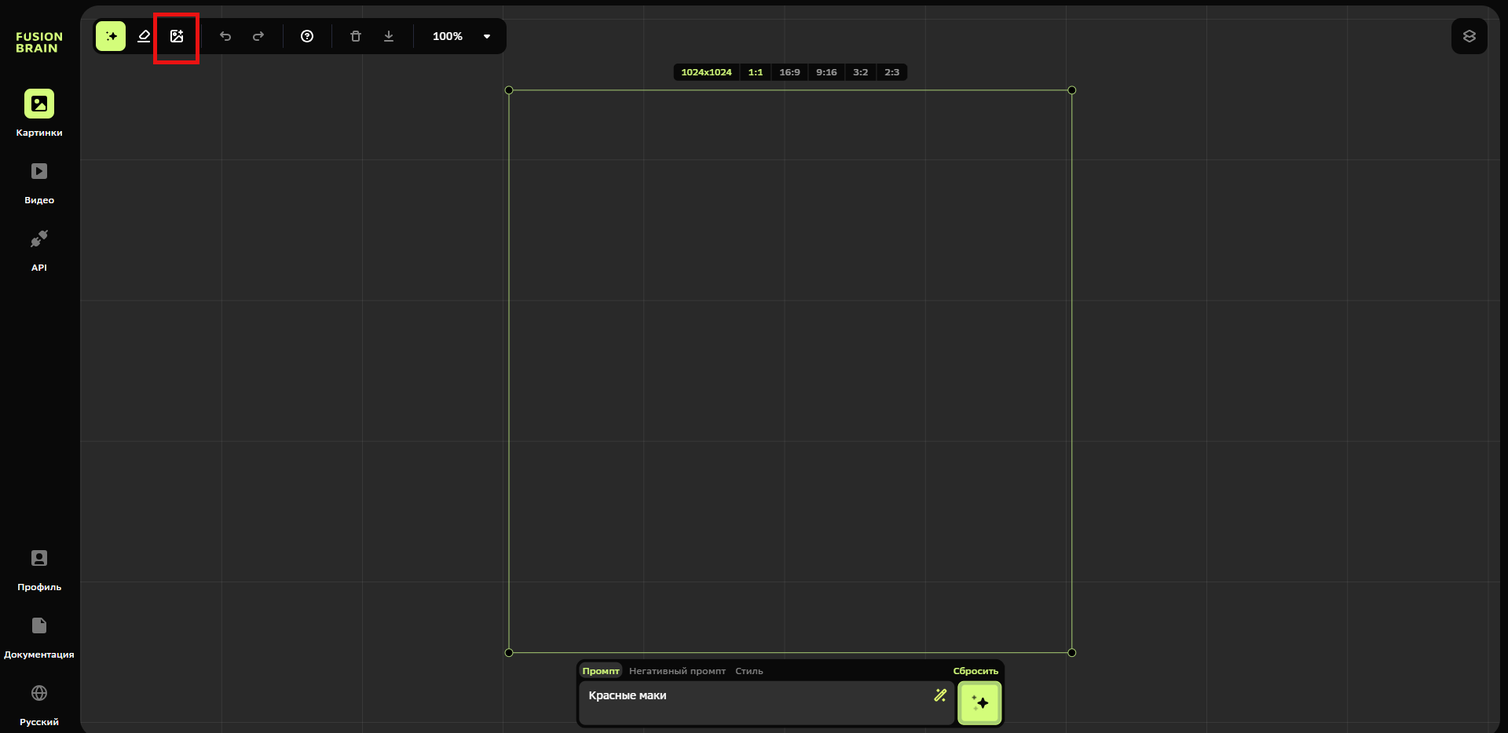This screenshot has width=1508, height=733.
Task: Choose the 16:9 aspect ratio
Action: pos(789,72)
